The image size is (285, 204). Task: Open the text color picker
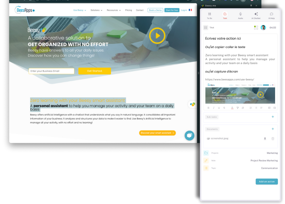point(232,108)
